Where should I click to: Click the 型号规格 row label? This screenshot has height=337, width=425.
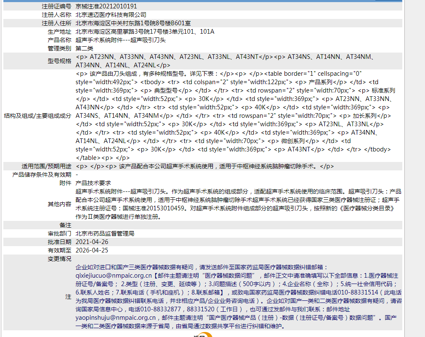pyautogui.click(x=59, y=61)
